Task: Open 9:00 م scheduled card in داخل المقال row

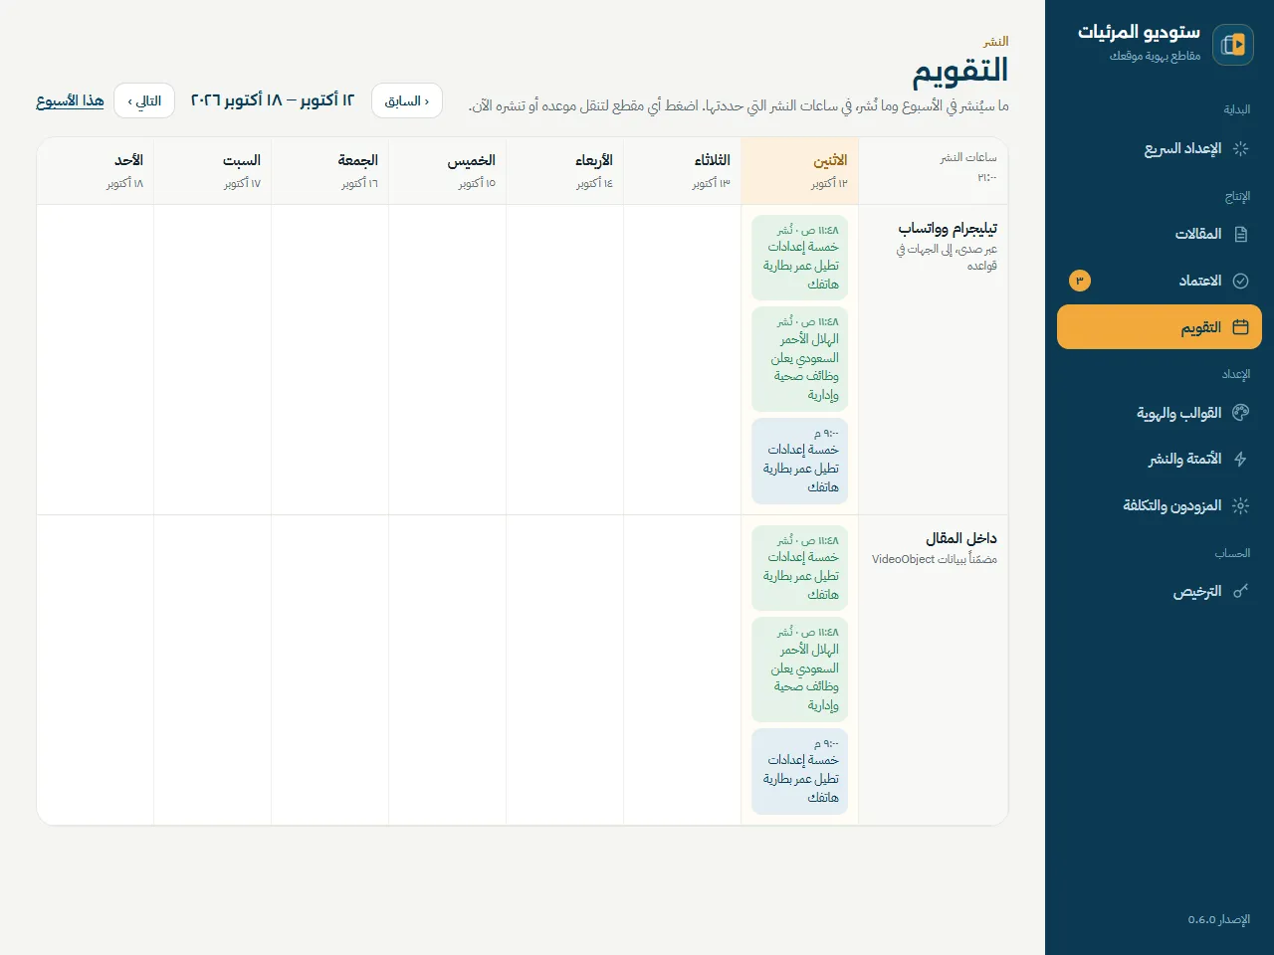Action: tap(800, 771)
